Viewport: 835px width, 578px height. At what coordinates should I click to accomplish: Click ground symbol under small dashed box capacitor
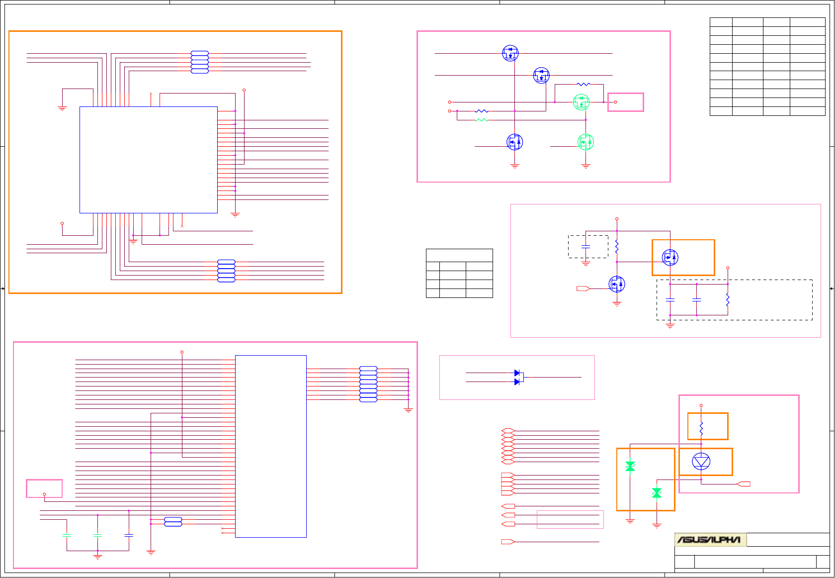coord(586,264)
